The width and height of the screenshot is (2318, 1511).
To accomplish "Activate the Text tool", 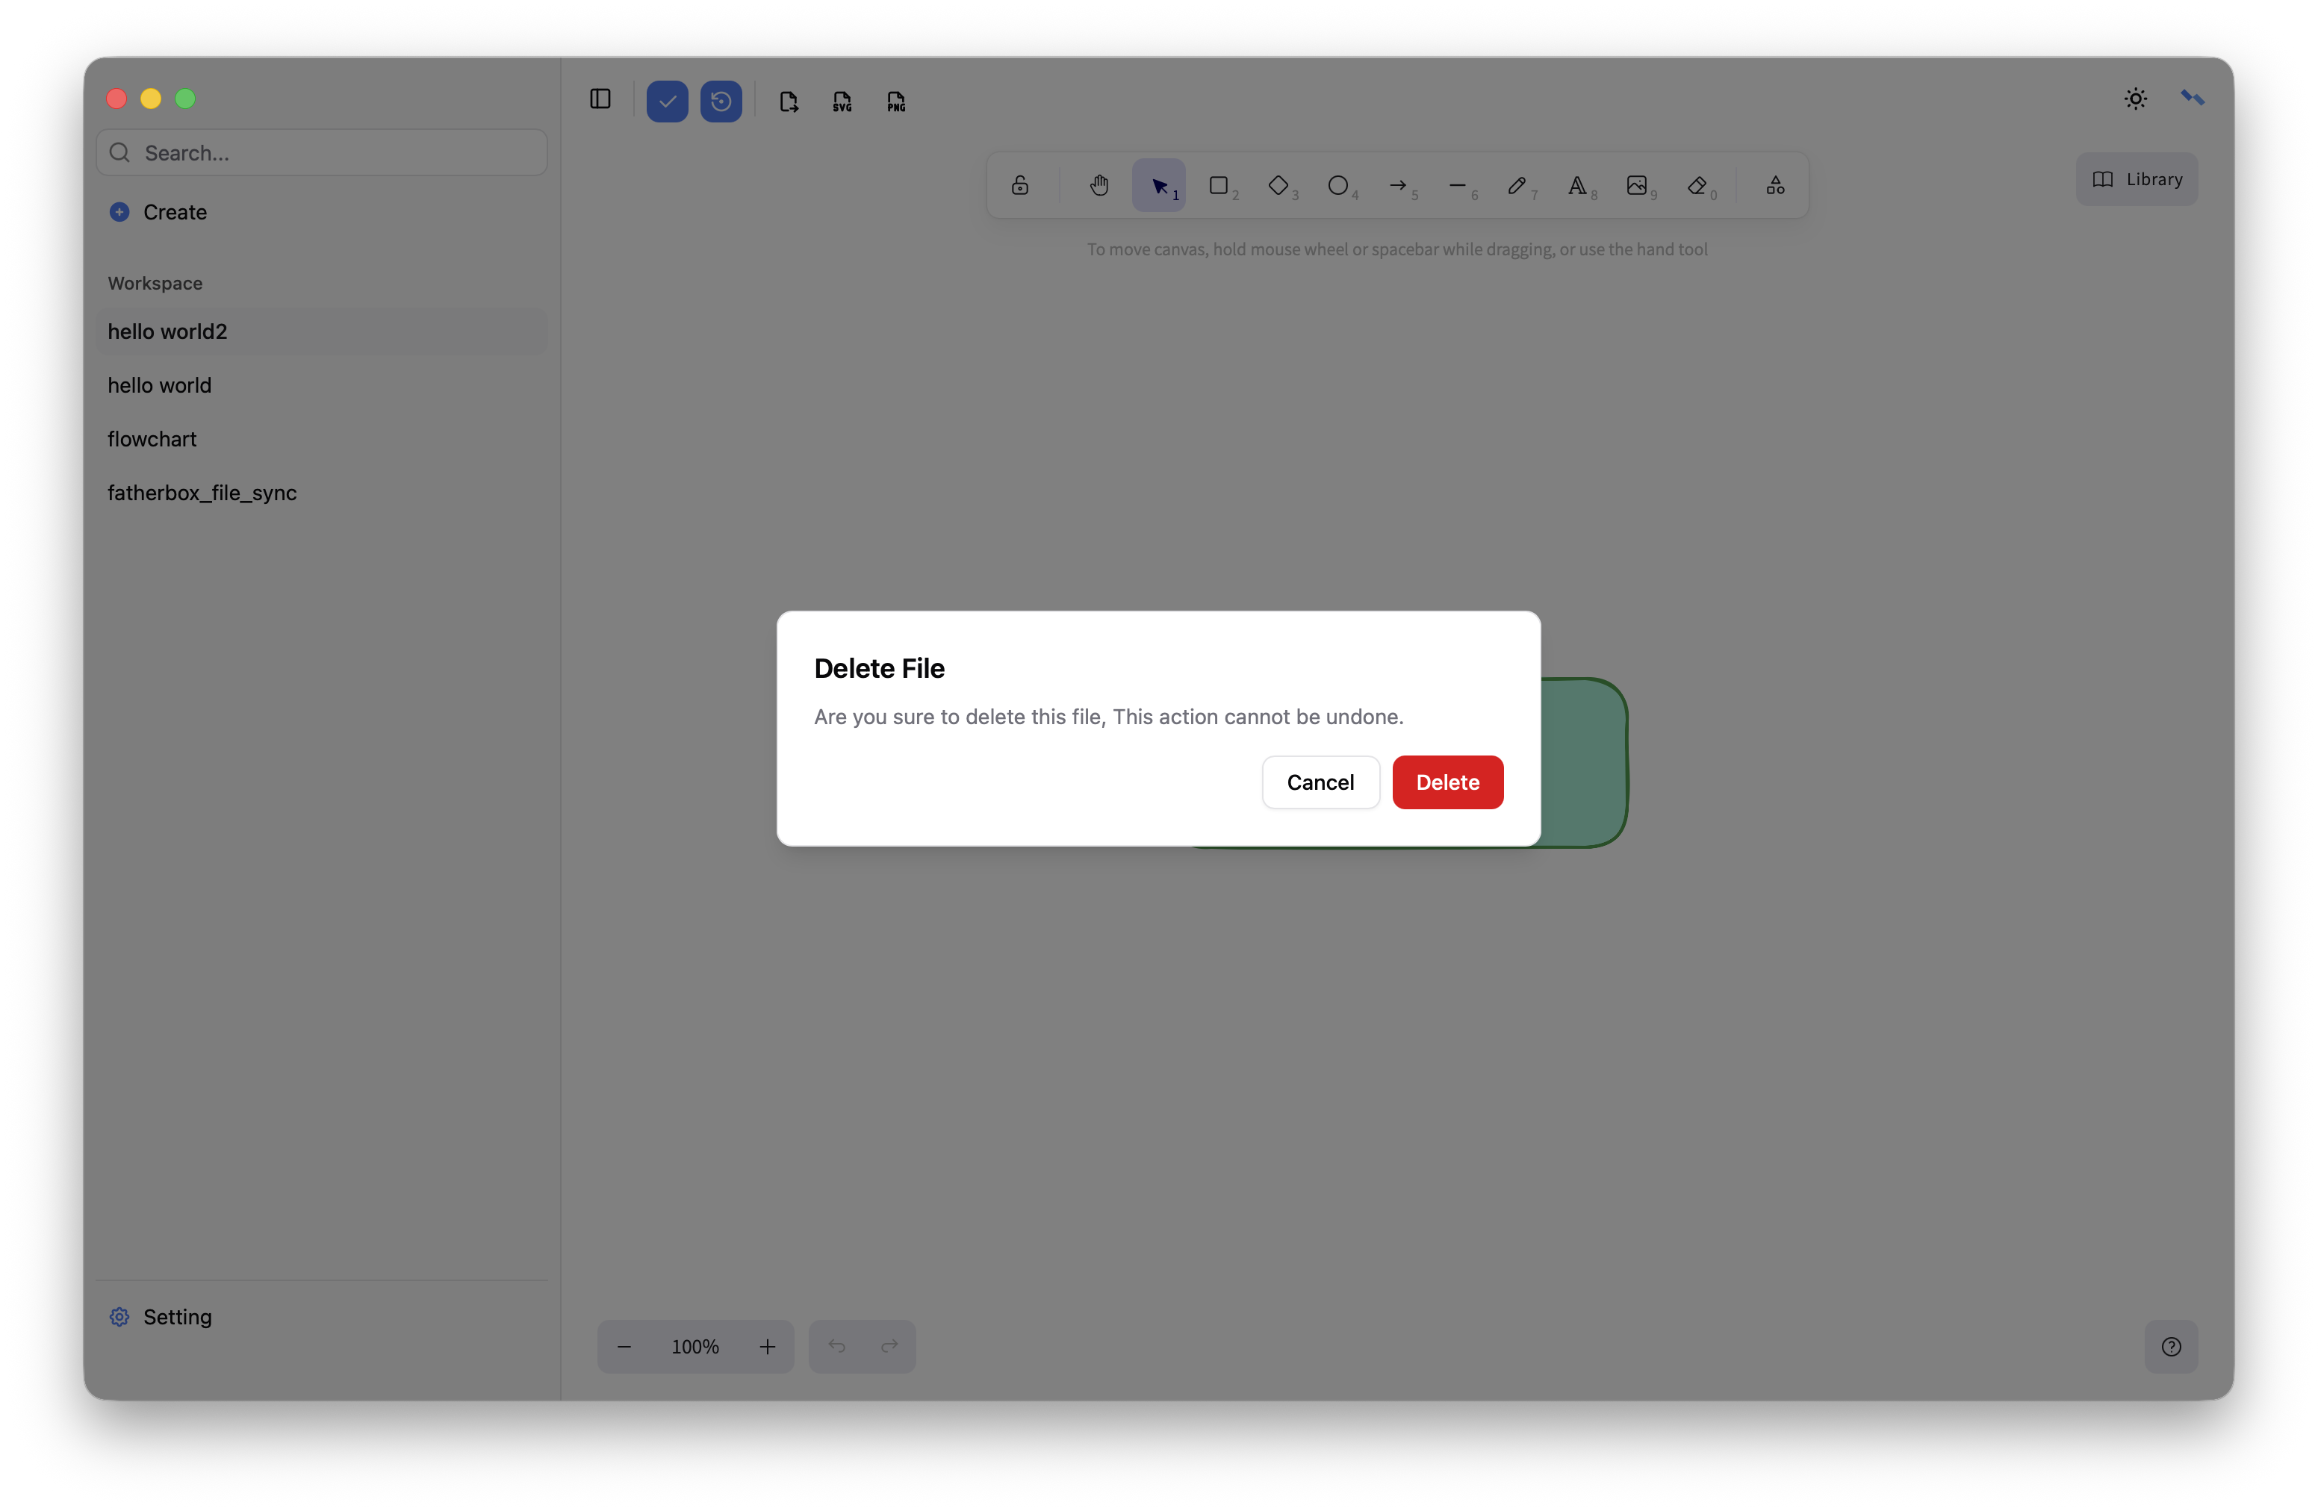I will pyautogui.click(x=1577, y=185).
